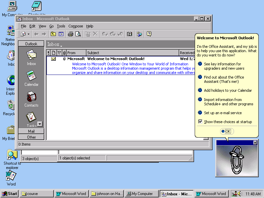Toggle the Folder List toolbar icon
This screenshot has width=264, height=198.
[x=61, y=34]
